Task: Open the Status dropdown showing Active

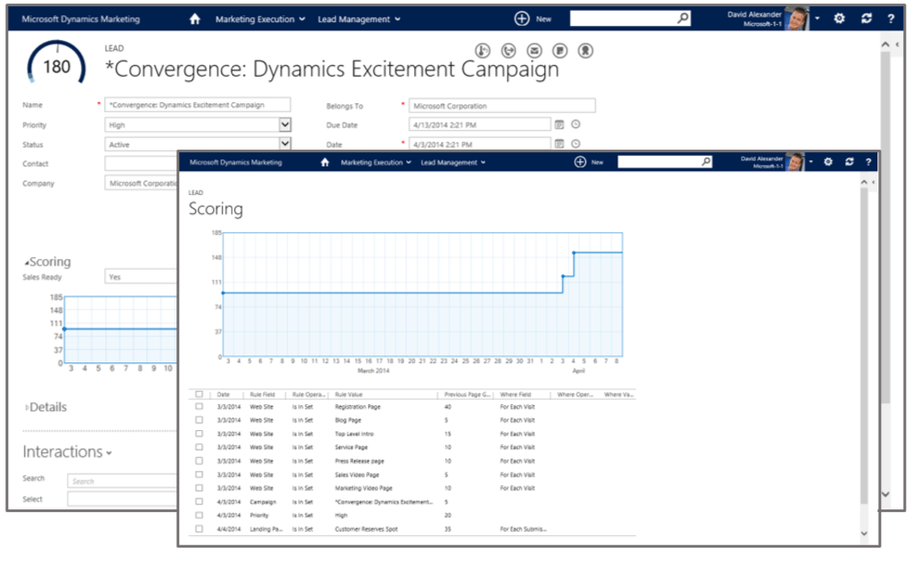Action: [282, 143]
